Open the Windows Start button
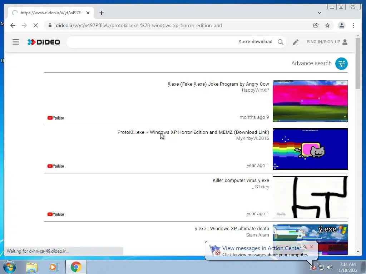Image resolution: width=366 pixels, height=274 pixels. click(9, 267)
